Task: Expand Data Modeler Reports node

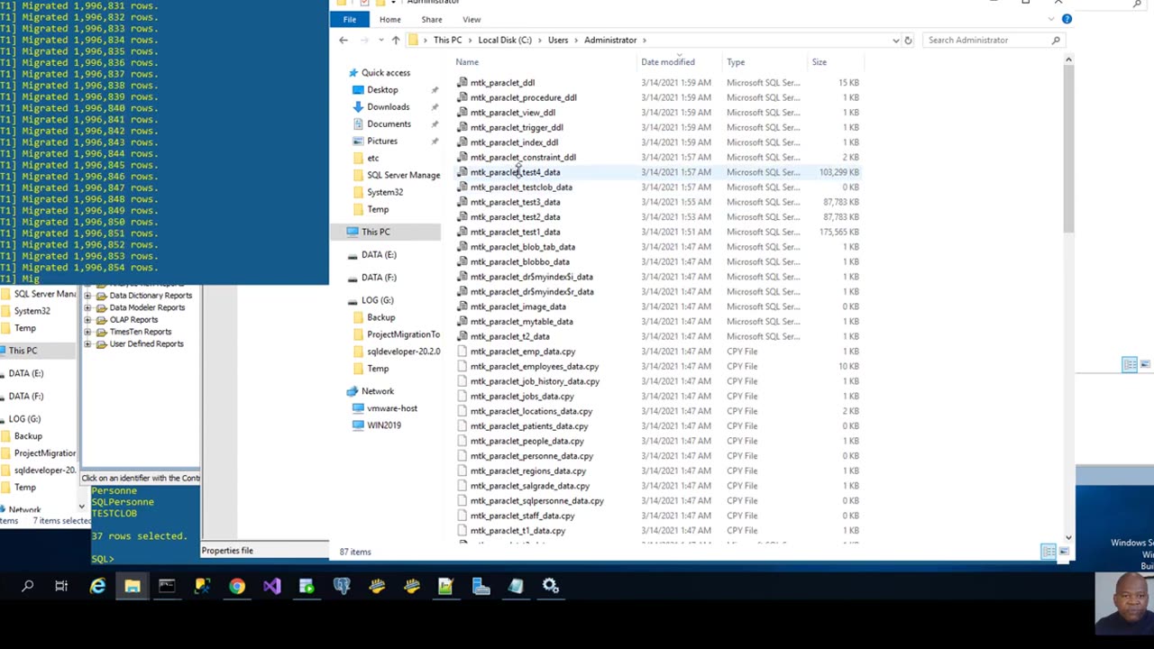Action: pos(87,307)
